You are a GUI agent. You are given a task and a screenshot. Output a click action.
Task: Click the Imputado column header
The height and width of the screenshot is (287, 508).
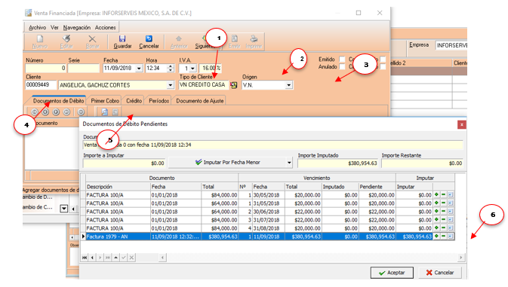click(x=340, y=187)
